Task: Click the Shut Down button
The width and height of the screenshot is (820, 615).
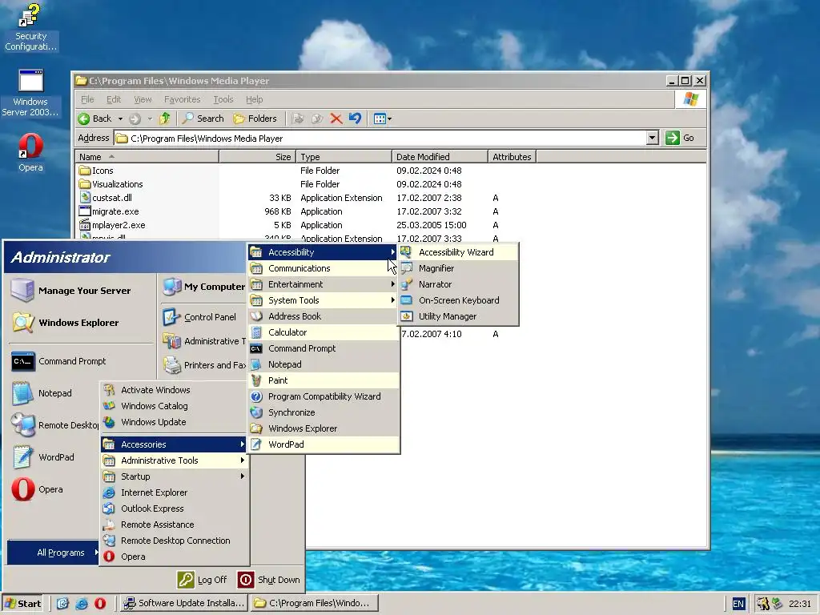Action: point(269,580)
